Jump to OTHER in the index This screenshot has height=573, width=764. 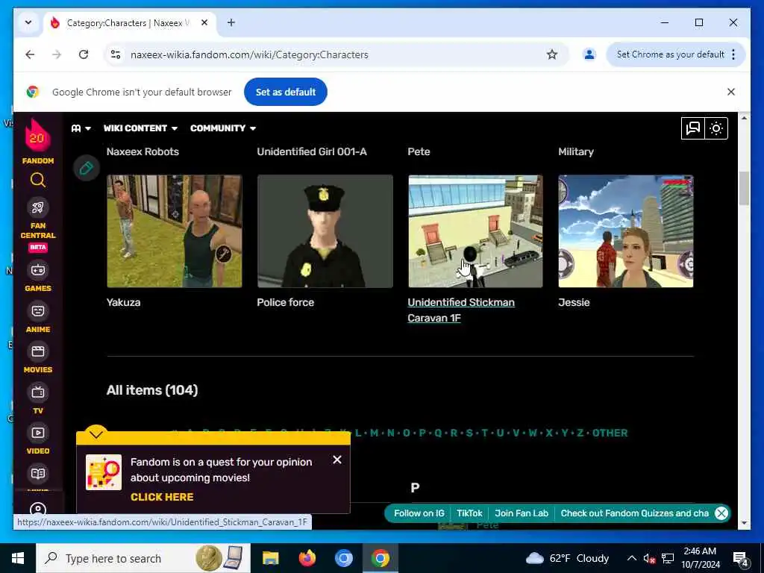[610, 433]
